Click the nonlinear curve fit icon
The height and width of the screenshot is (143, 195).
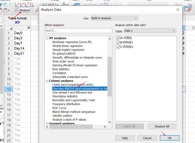pos(22,5)
